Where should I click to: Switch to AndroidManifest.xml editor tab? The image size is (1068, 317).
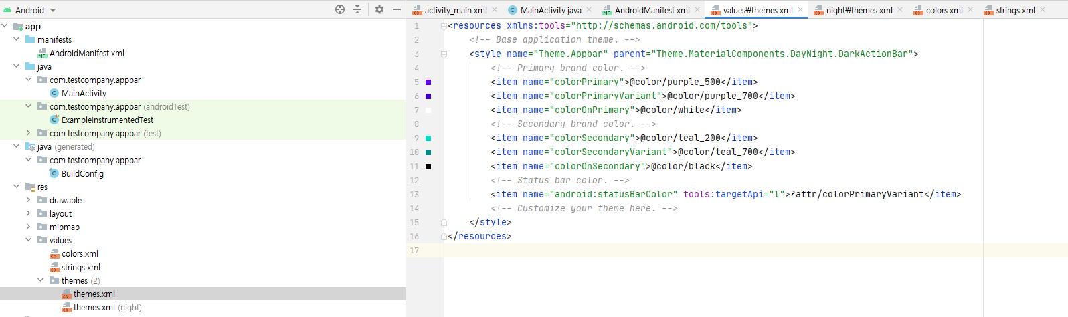pos(652,10)
